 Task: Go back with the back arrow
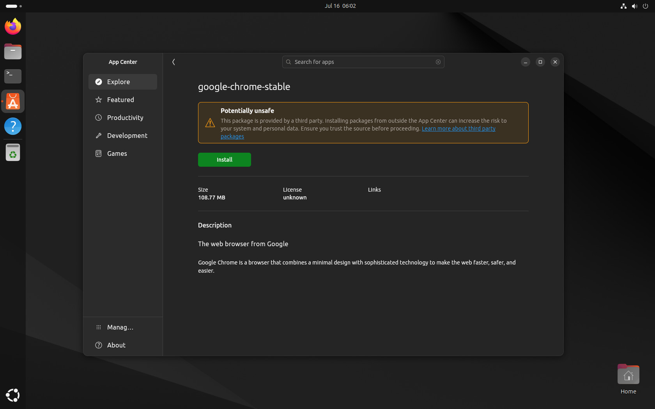(173, 62)
